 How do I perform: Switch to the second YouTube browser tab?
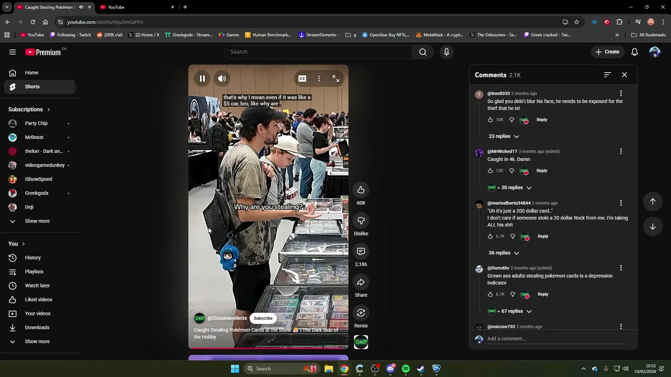coord(137,7)
